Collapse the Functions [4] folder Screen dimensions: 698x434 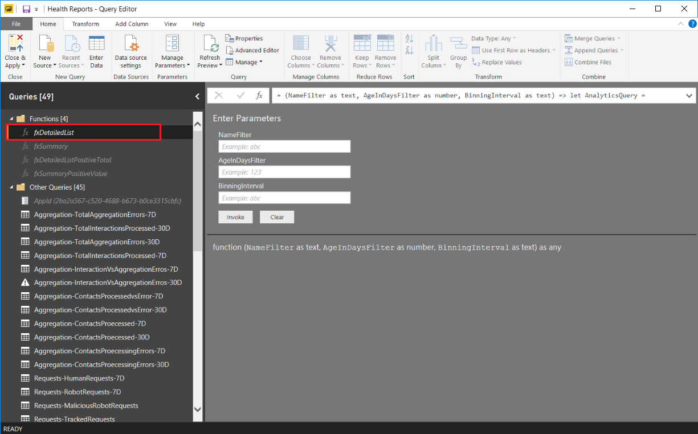click(11, 118)
